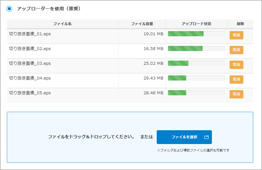Select the アップロード状況 column header
The height and width of the screenshot is (170, 262).
[196, 24]
